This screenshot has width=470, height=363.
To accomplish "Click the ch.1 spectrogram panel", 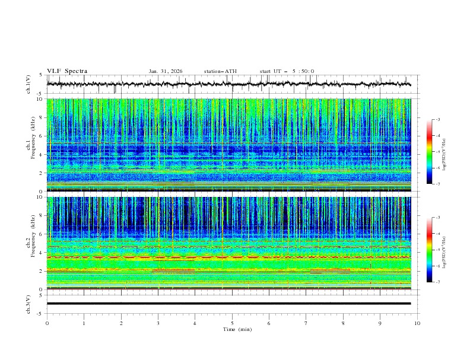I will click(x=228, y=145).
